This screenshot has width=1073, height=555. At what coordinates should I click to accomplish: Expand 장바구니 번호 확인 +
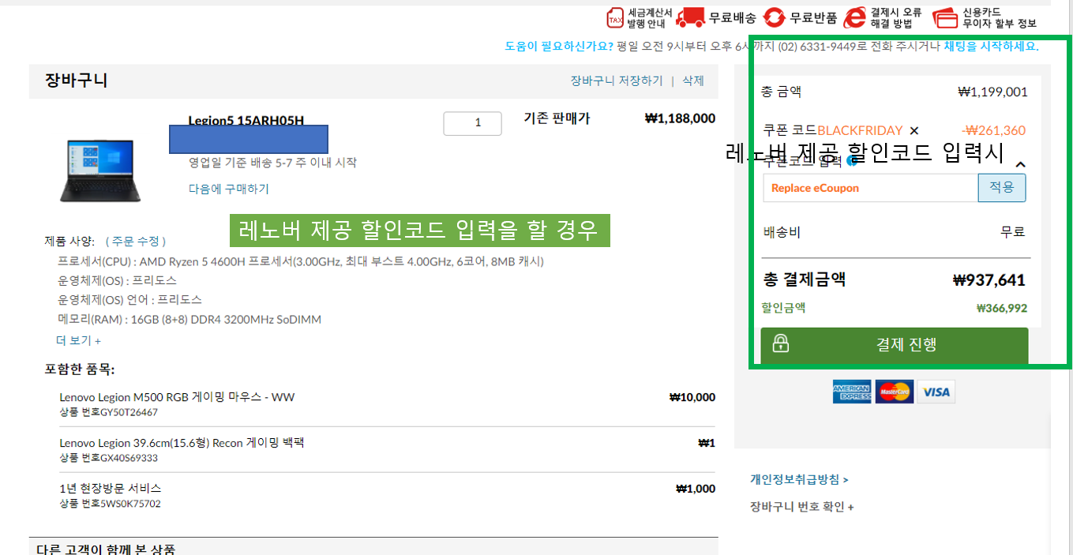point(801,507)
